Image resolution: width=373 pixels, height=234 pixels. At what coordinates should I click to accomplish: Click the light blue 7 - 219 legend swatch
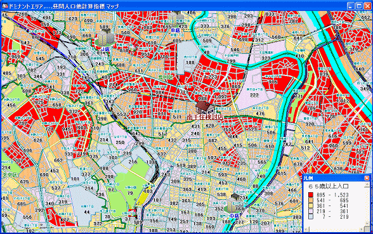click(x=311, y=217)
